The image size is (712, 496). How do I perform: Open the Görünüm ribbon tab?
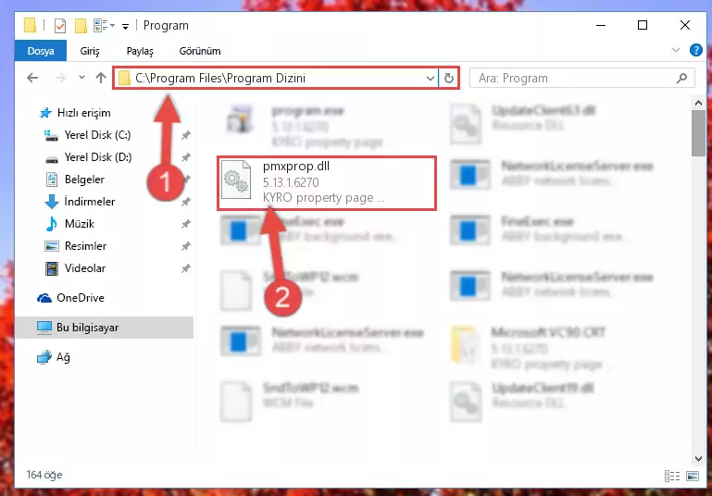coord(200,51)
